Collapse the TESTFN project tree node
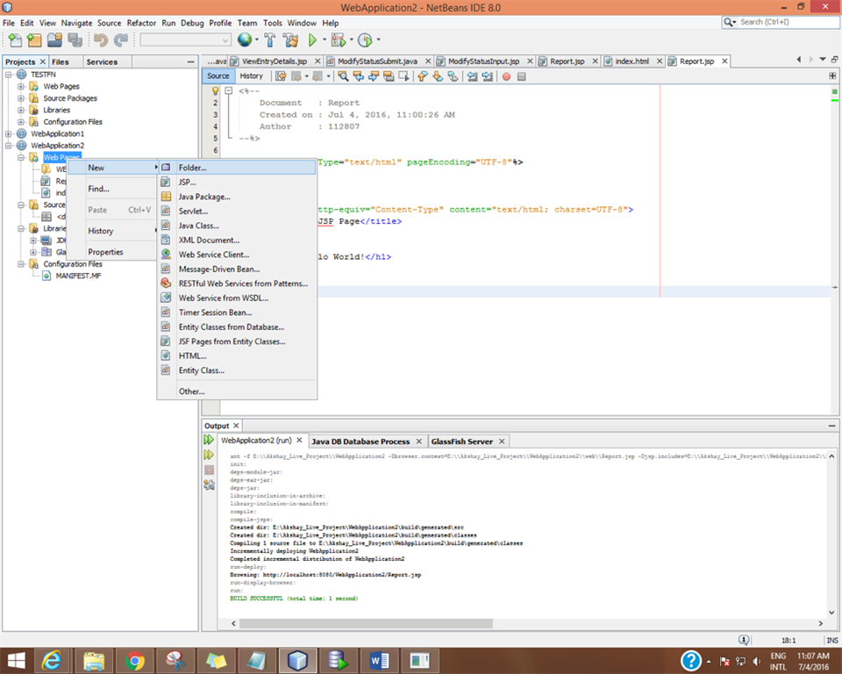 click(9, 75)
